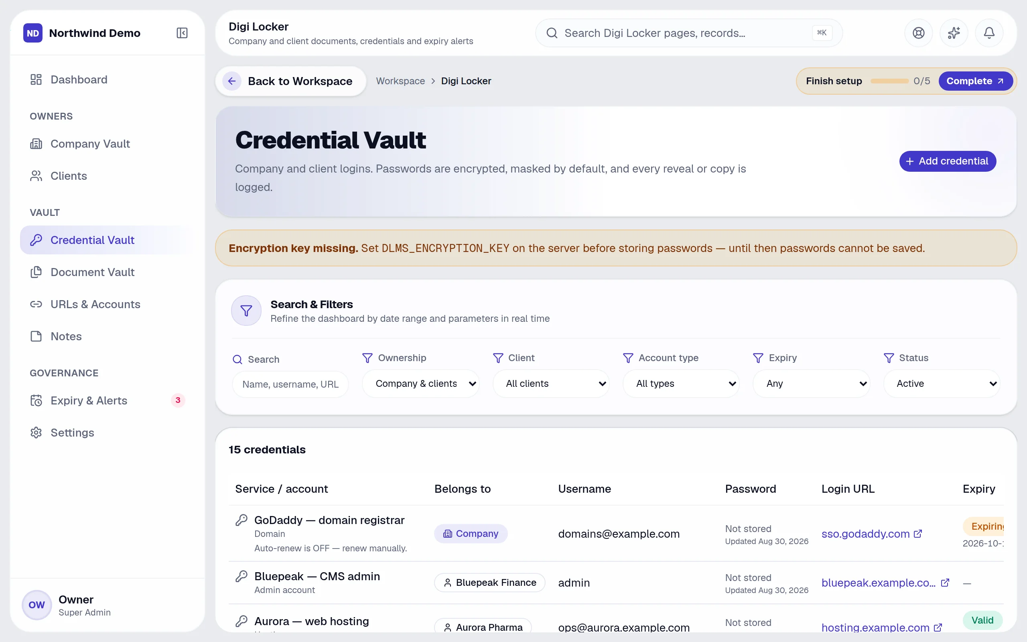This screenshot has width=1027, height=642.
Task: Open hosting.example.com external link icon
Action: [938, 627]
